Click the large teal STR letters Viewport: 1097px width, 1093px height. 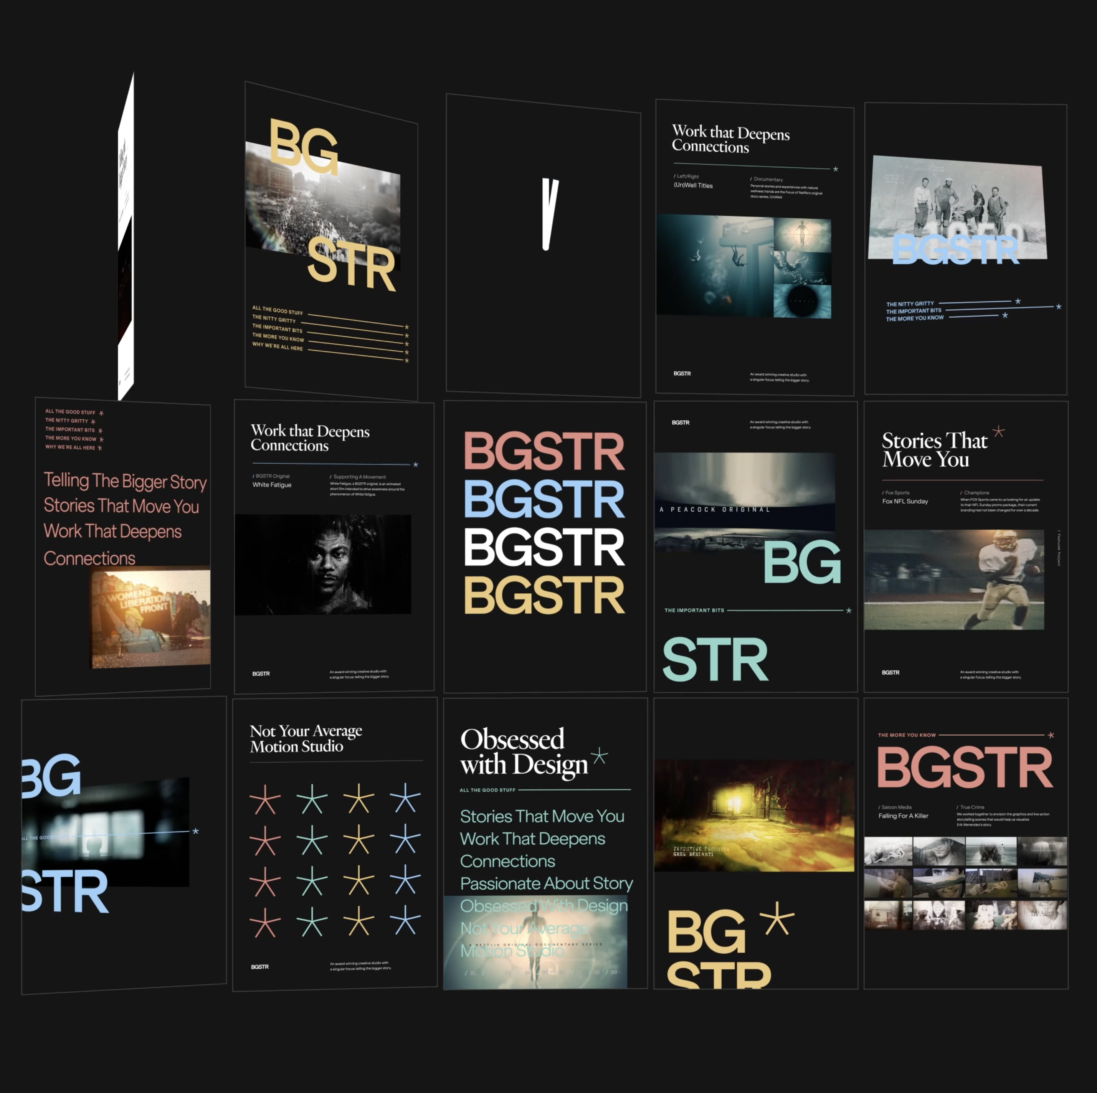[715, 660]
